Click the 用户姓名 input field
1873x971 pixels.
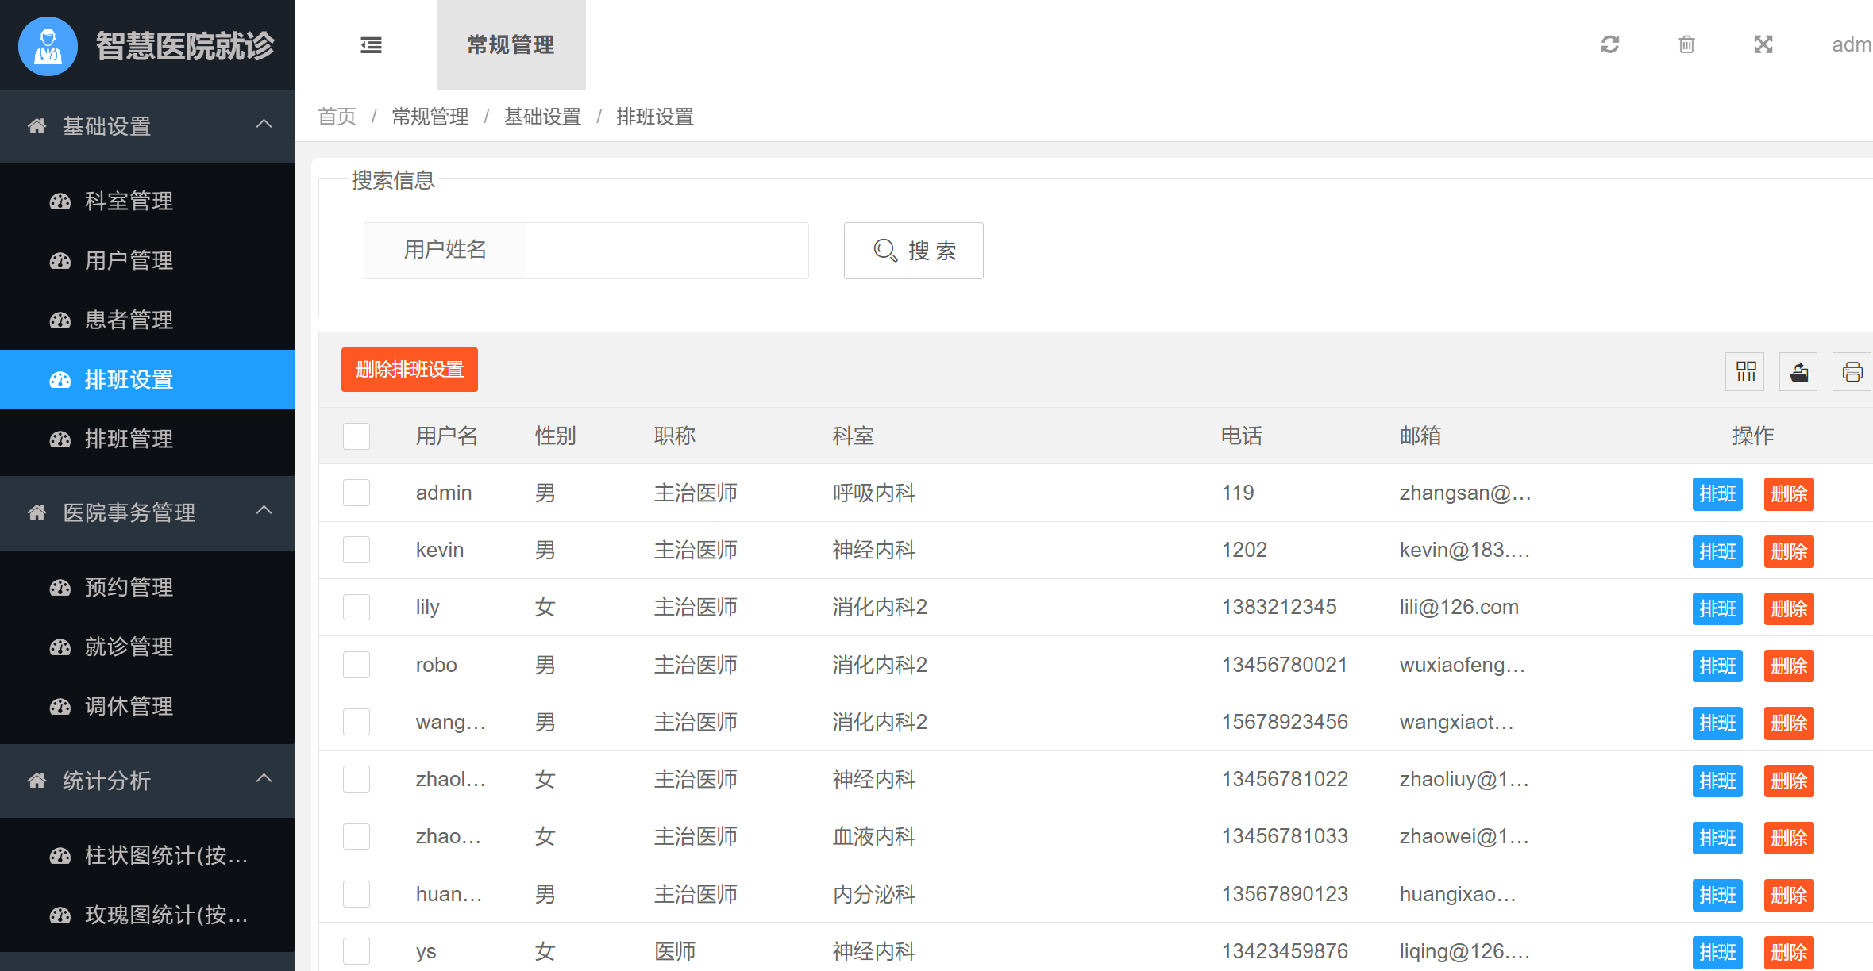click(667, 251)
